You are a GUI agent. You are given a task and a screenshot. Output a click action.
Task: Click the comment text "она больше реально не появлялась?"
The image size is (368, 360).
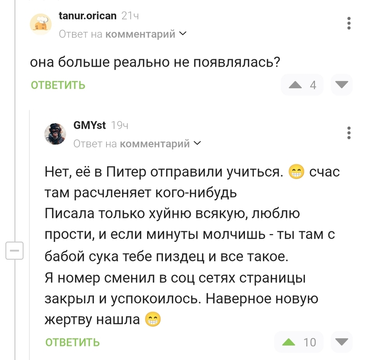155,62
